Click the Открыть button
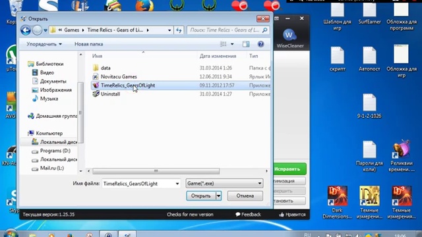The height and width of the screenshot is (237, 422). pos(200,196)
